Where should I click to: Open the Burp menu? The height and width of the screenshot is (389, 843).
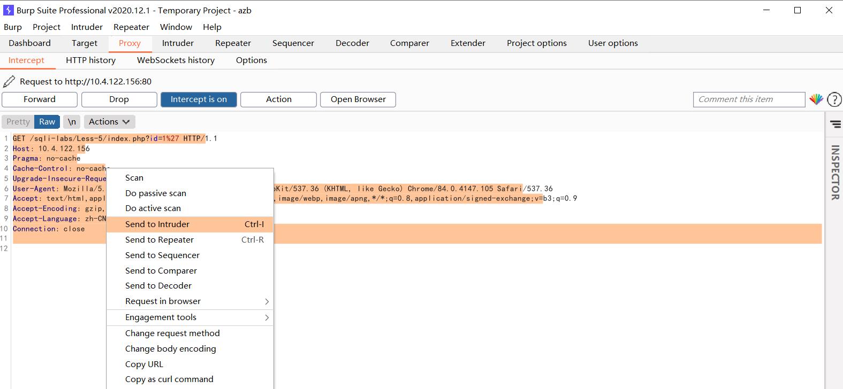click(13, 27)
